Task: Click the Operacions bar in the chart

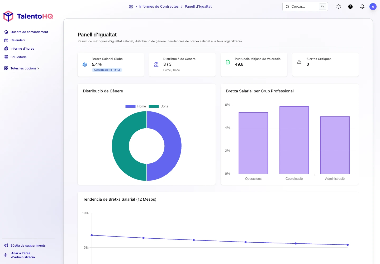Action: click(253, 143)
